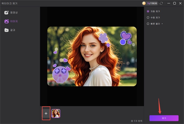The height and width of the screenshot is (124, 184).
Task: Open the 결과 tab label
Action: click(13, 30)
